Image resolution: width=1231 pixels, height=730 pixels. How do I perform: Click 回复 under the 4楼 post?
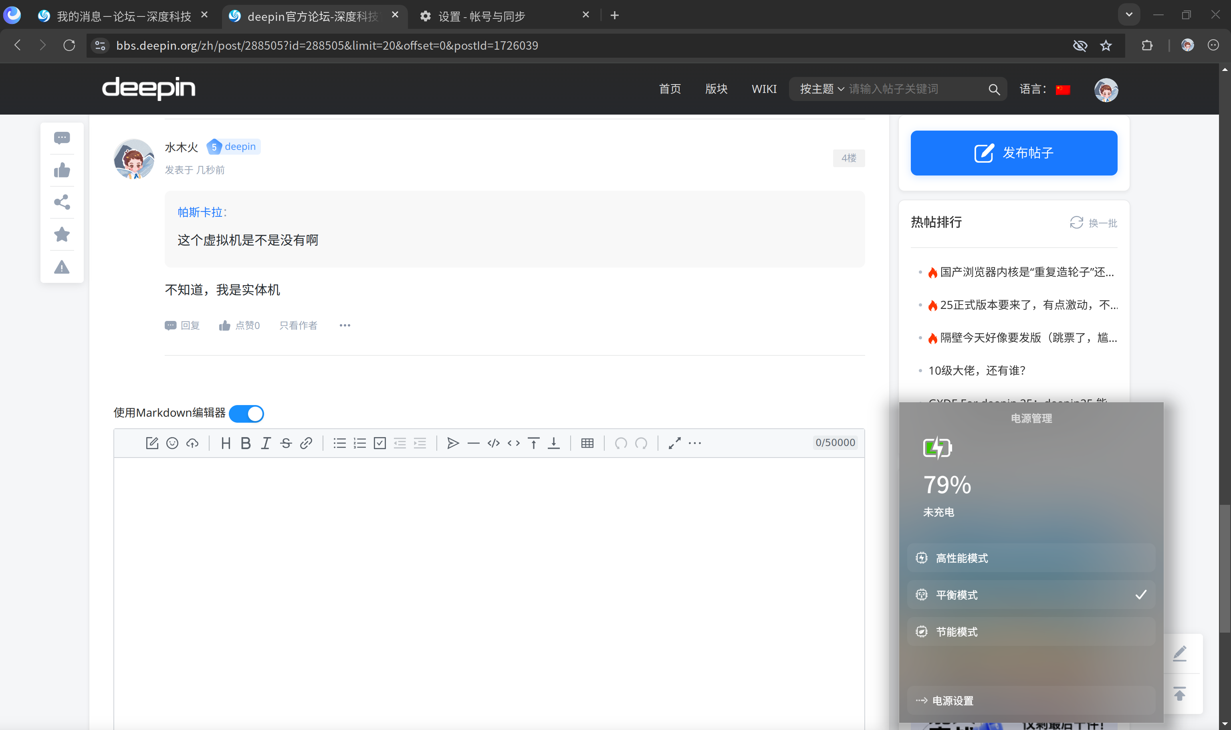183,325
